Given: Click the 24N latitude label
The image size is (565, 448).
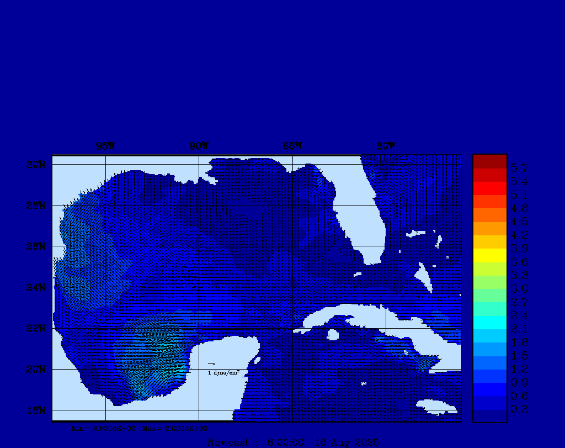Looking at the screenshot, I should pyautogui.click(x=35, y=287).
